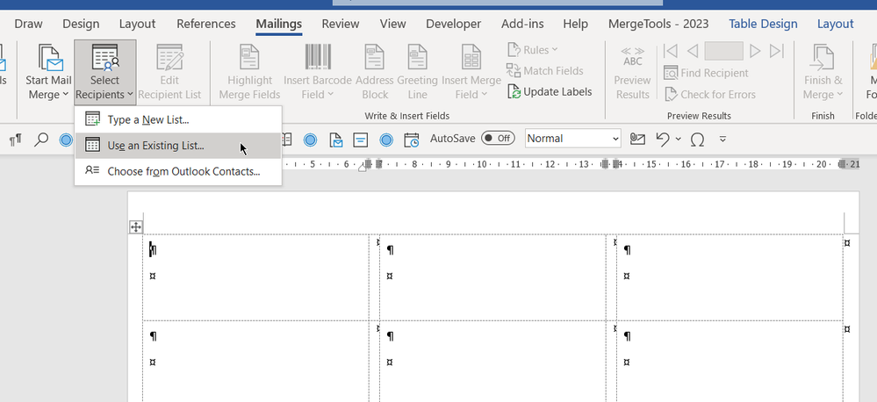The width and height of the screenshot is (877, 402).
Task: Open the Start Mail Merge dropdown
Action: tap(48, 73)
